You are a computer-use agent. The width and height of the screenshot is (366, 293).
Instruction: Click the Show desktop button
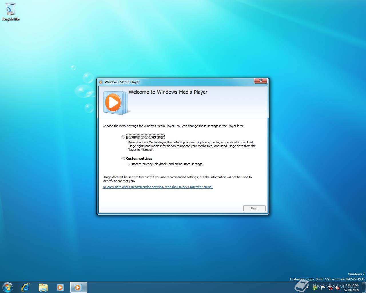(x=364, y=287)
